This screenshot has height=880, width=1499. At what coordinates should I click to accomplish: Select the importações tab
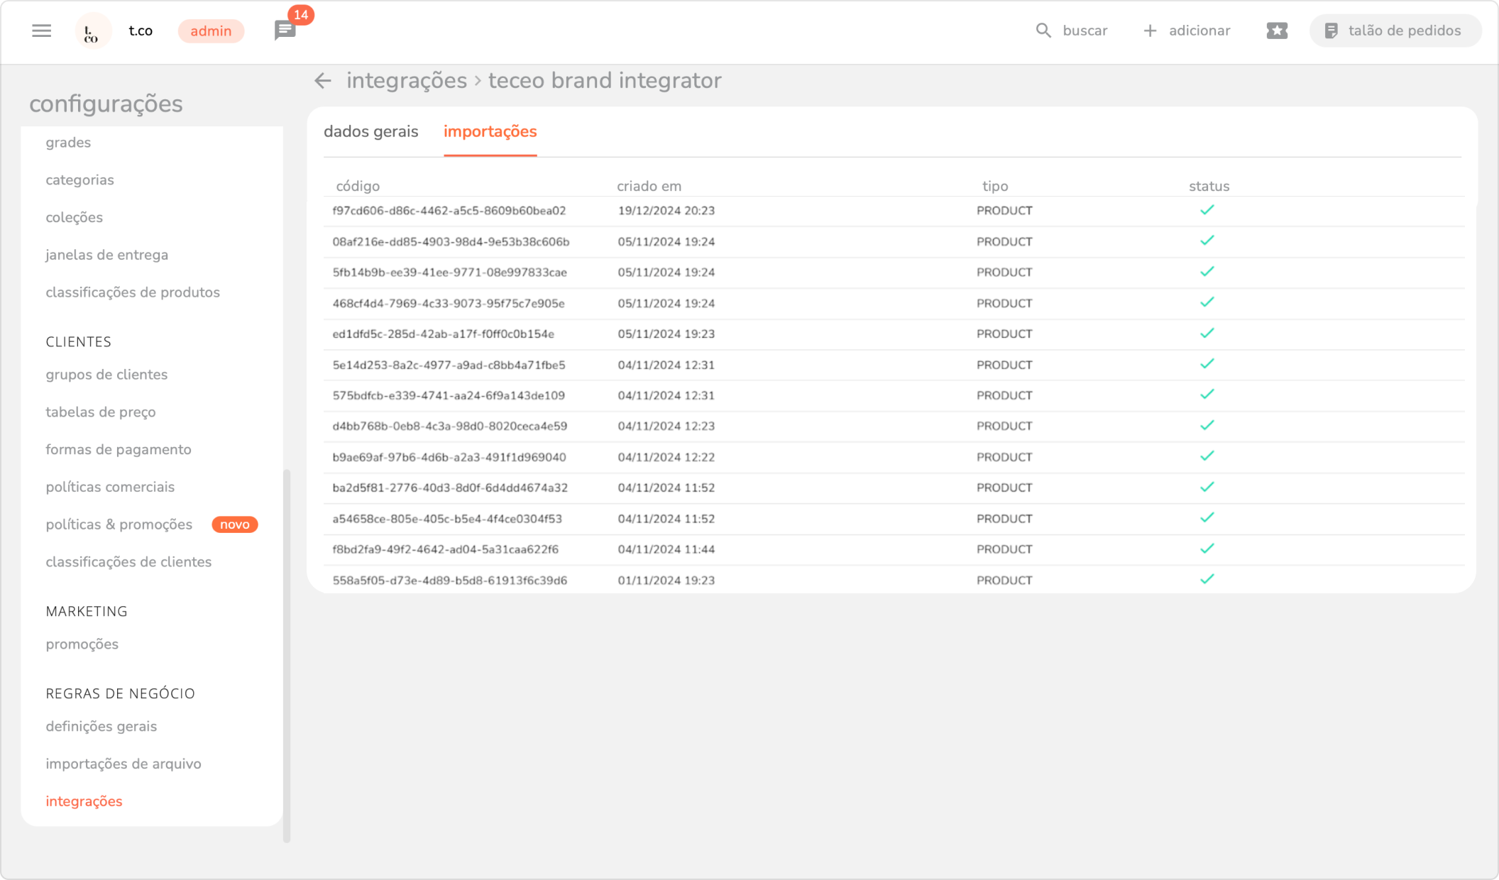pyautogui.click(x=490, y=132)
